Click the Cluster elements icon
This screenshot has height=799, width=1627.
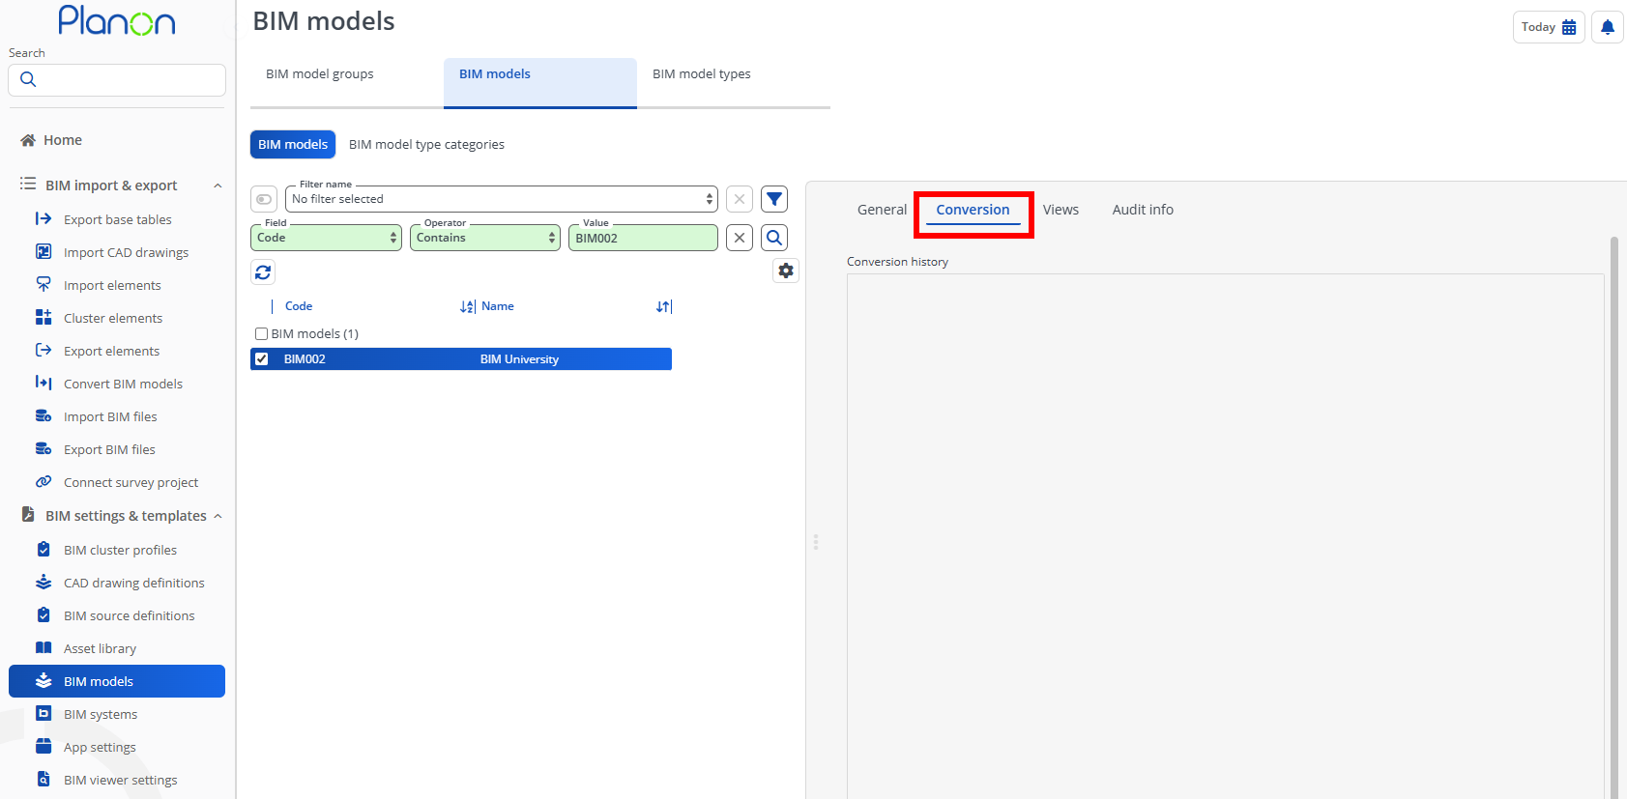tap(44, 318)
